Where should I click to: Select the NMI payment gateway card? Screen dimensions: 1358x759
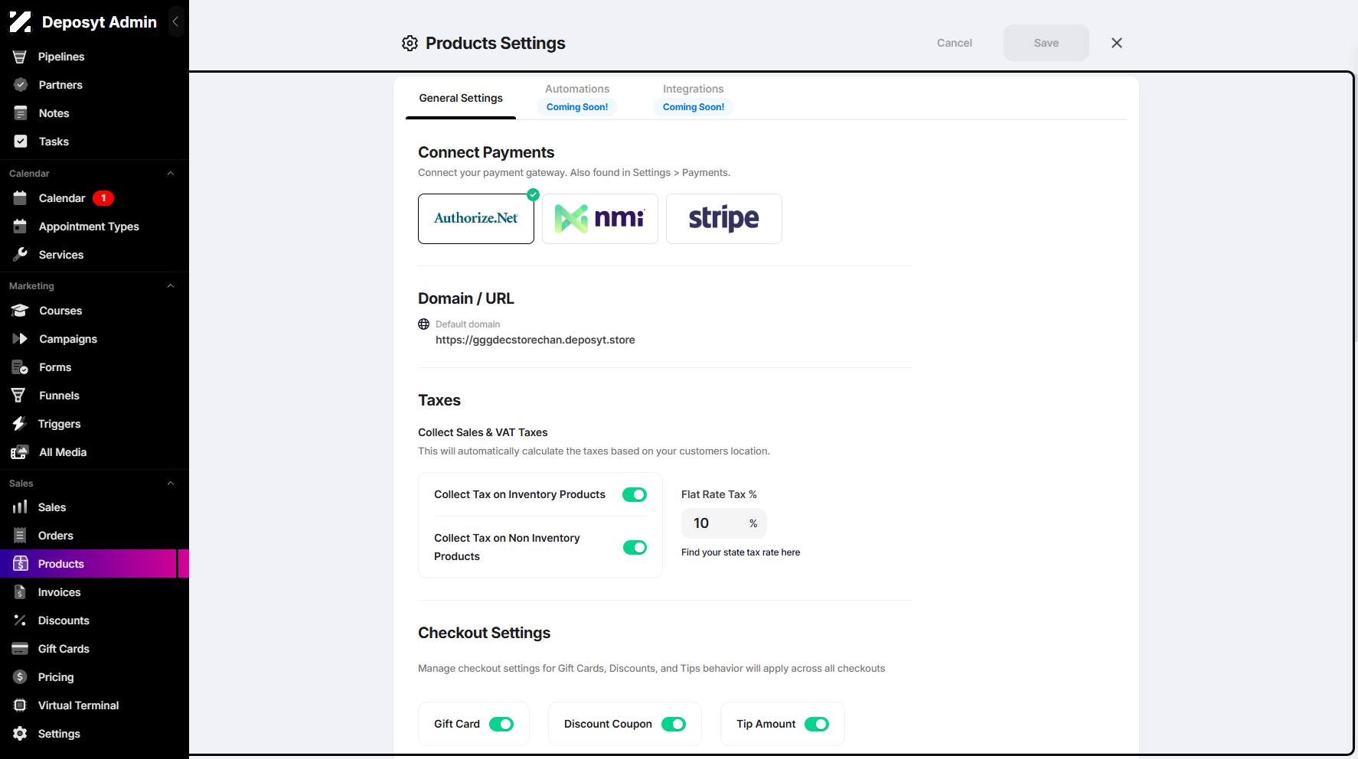pos(600,219)
